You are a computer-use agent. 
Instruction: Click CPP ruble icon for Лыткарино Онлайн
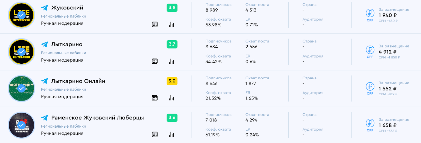[370, 86]
